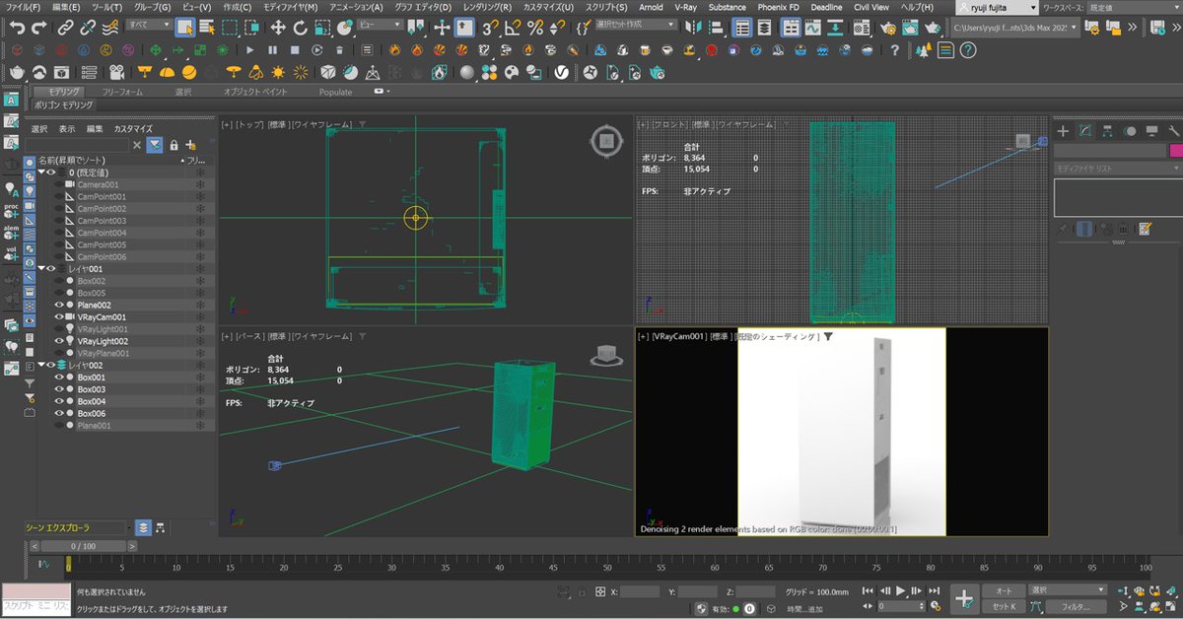Activate the Select and Move tool
1183x619 pixels.
[278, 28]
